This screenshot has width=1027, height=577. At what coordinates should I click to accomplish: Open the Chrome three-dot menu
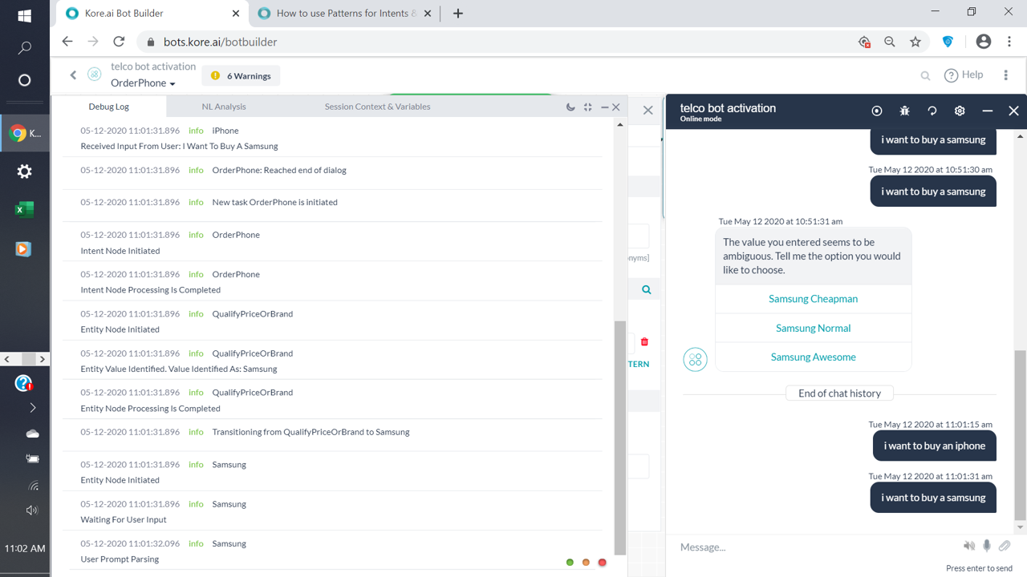point(1009,42)
